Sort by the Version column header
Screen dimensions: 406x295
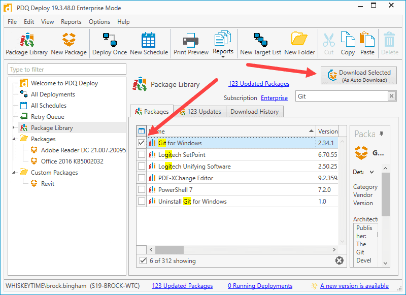point(327,131)
